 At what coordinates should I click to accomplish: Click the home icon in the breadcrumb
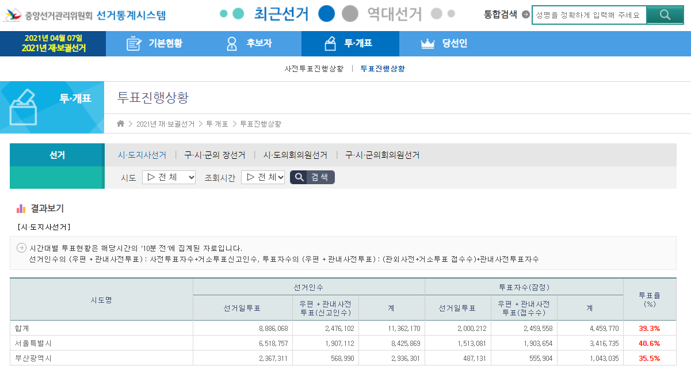(120, 123)
